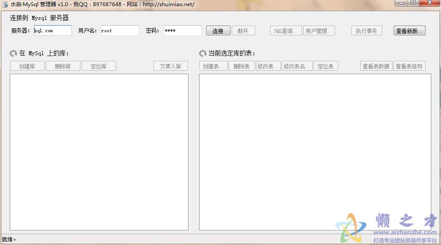This screenshot has height=245, width=441.
Task: Check for updates via 查看新版
Action: 410,30
